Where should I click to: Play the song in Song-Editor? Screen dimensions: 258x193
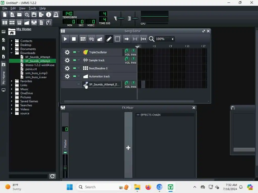(65, 39)
